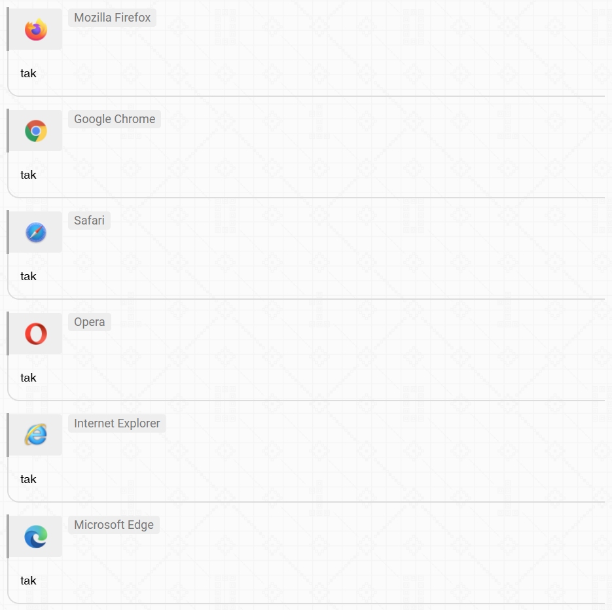Screen dimensions: 612x610
Task: Click the Internet Explorer icon
Action: click(36, 435)
